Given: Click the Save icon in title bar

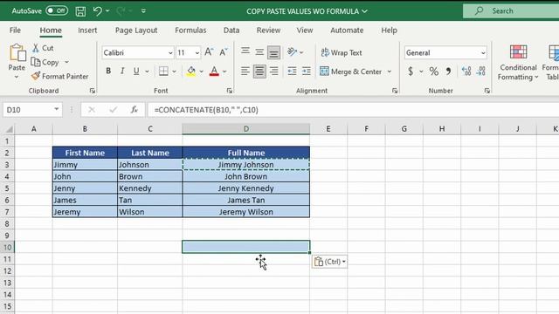Looking at the screenshot, I should click(x=80, y=11).
